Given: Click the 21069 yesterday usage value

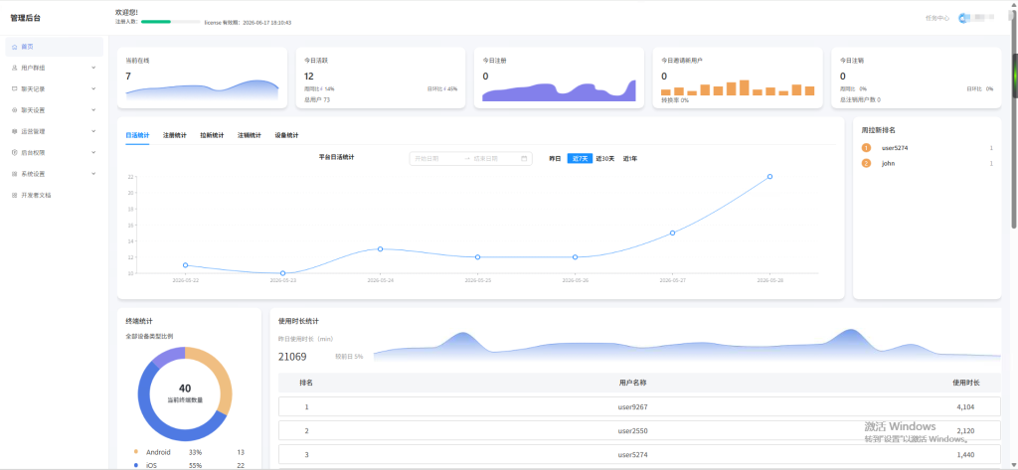Looking at the screenshot, I should (292, 357).
